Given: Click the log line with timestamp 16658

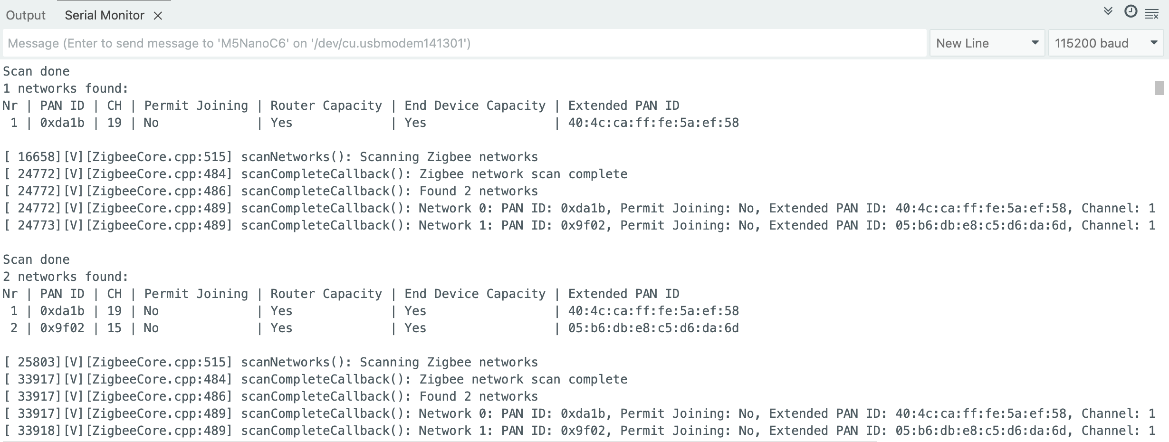Looking at the screenshot, I should [x=271, y=157].
